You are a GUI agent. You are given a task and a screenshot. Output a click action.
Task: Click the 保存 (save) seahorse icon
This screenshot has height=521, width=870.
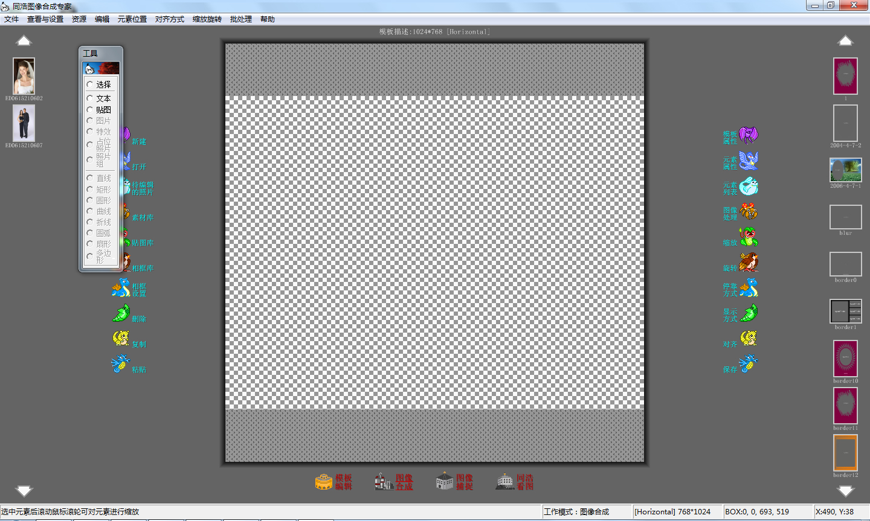(x=749, y=364)
